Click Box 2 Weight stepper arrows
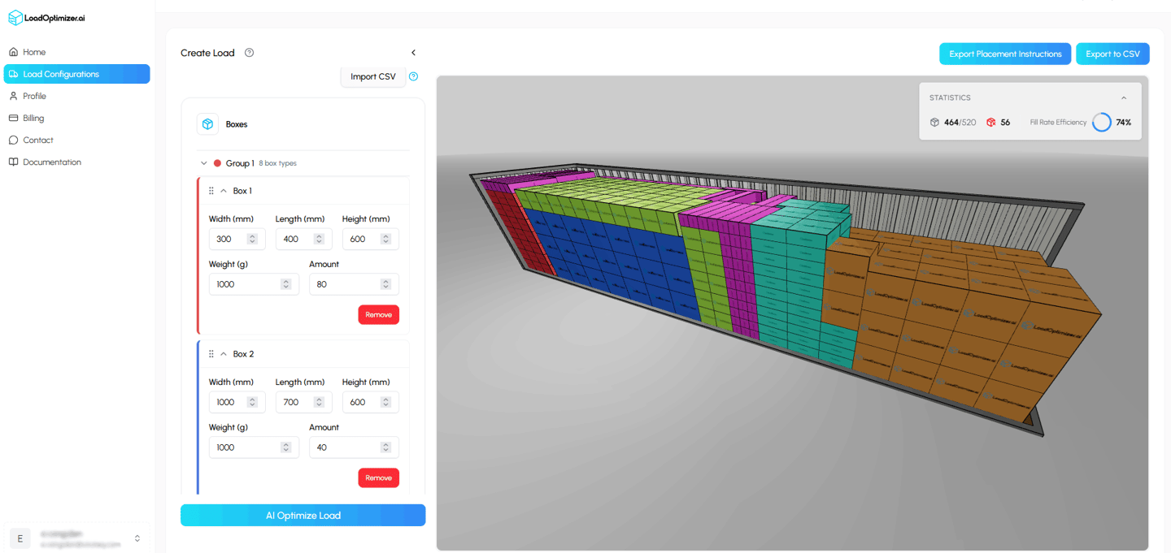 point(285,447)
